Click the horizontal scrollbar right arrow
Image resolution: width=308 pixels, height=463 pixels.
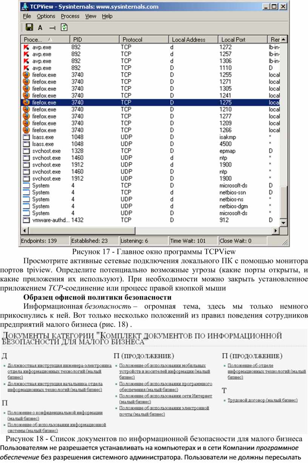[276, 230]
